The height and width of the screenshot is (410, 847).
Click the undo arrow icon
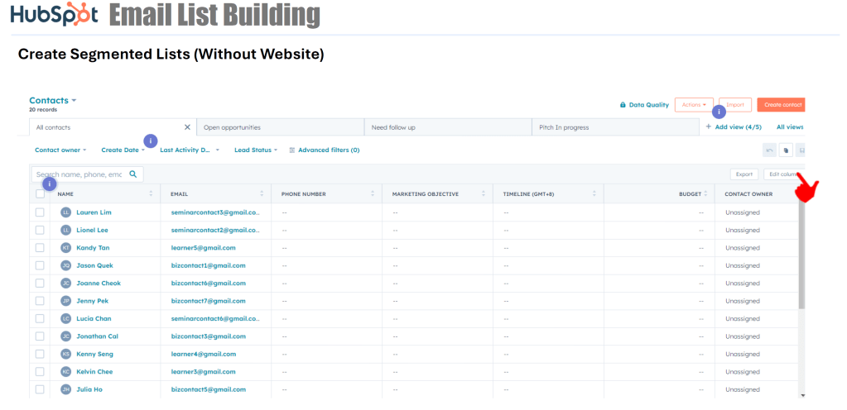point(769,150)
